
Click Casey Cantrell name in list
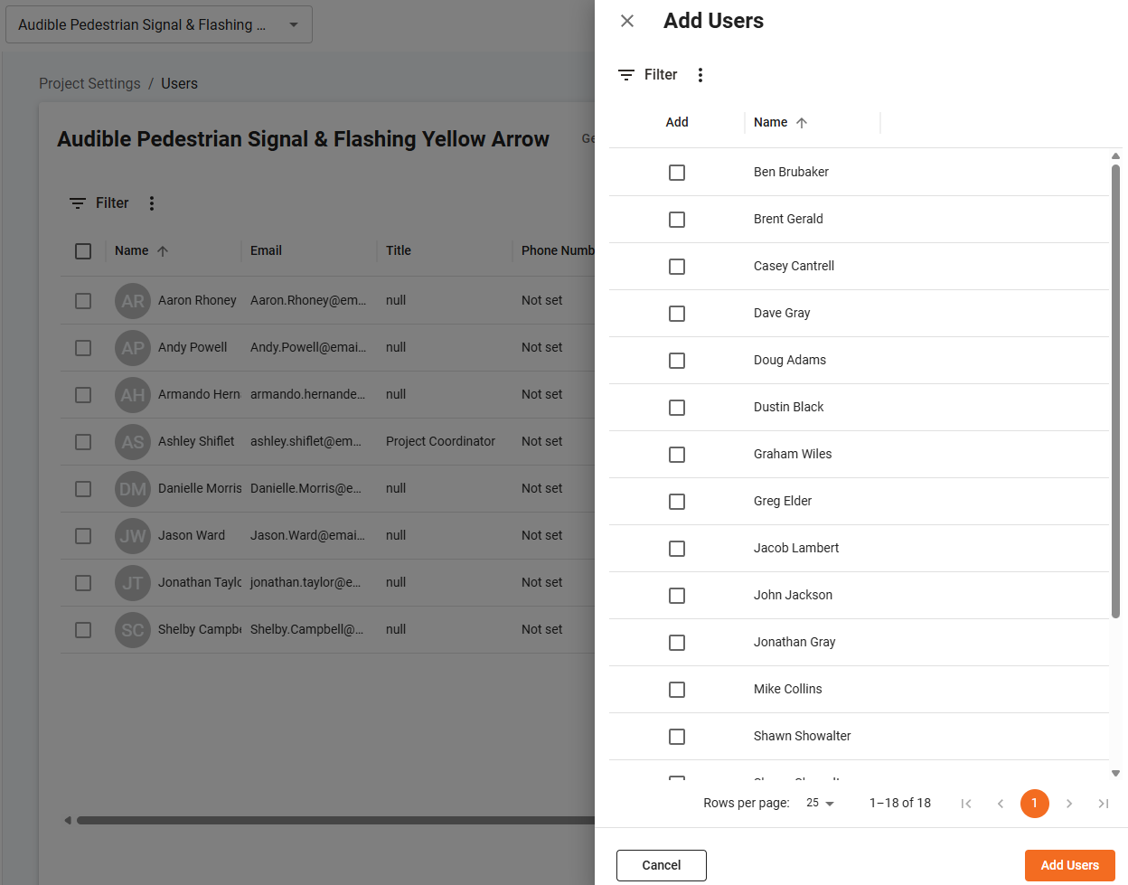pos(794,267)
